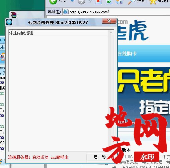Click the Search magnifier icon in browser toolbar

click(132, 2)
